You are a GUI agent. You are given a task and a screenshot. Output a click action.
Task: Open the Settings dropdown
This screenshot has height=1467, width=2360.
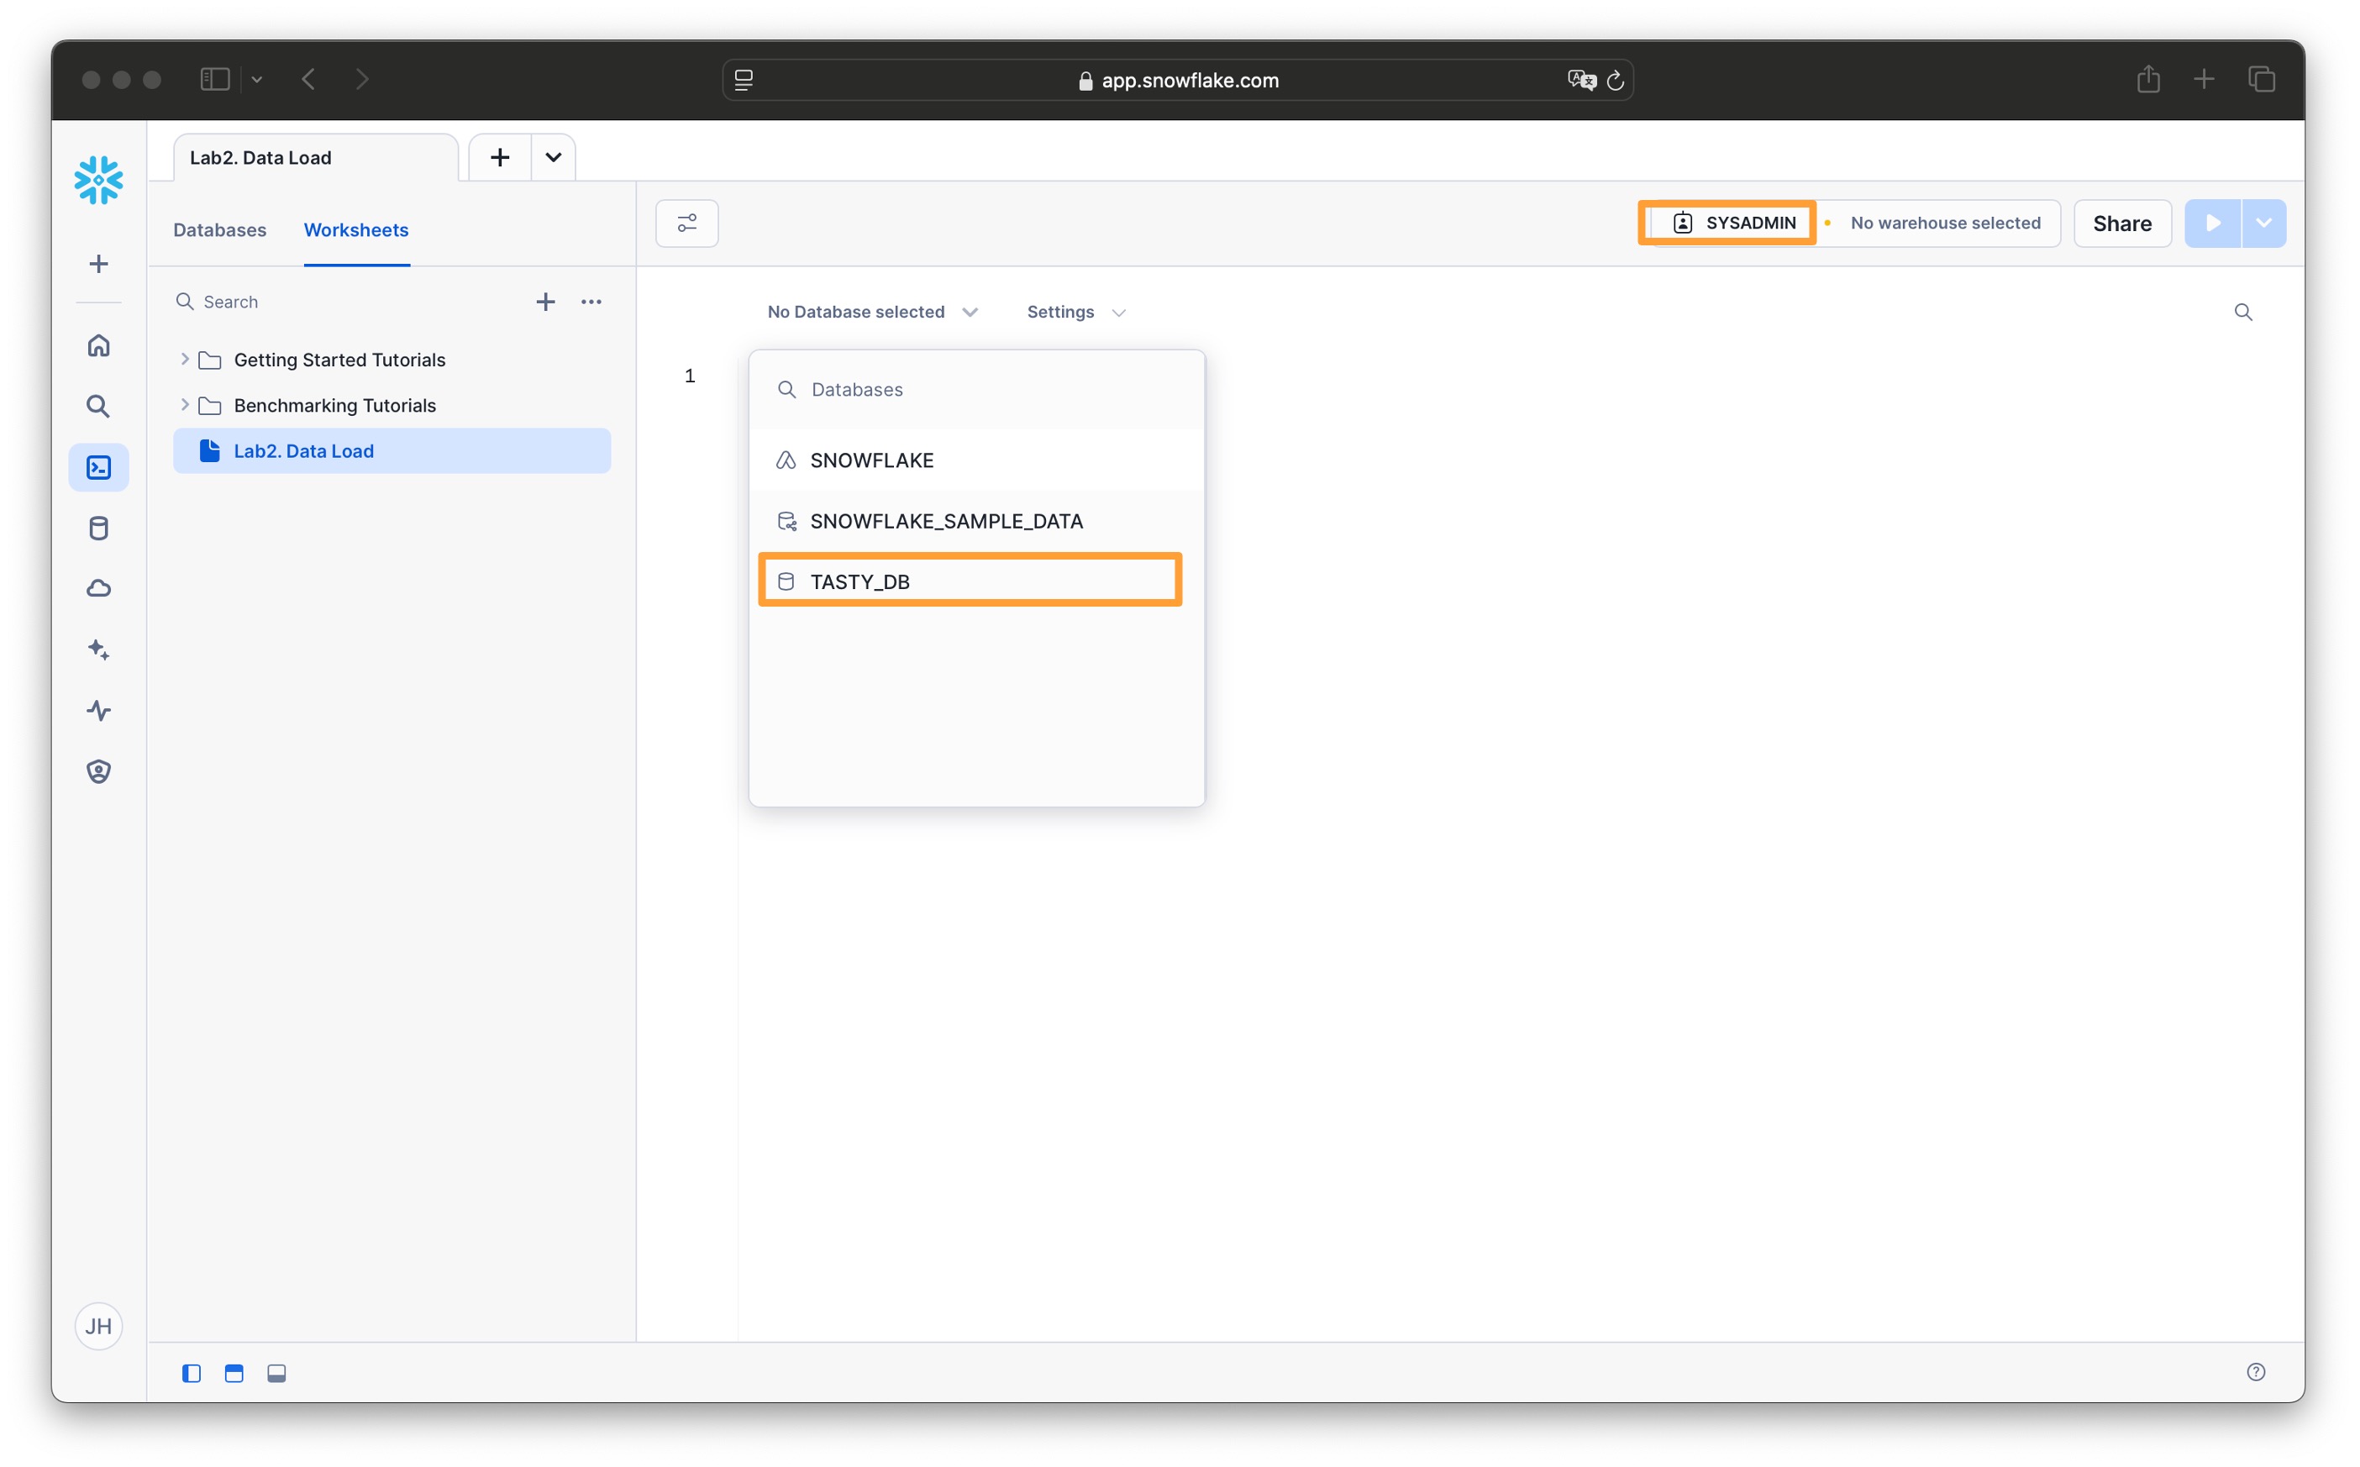(1075, 312)
